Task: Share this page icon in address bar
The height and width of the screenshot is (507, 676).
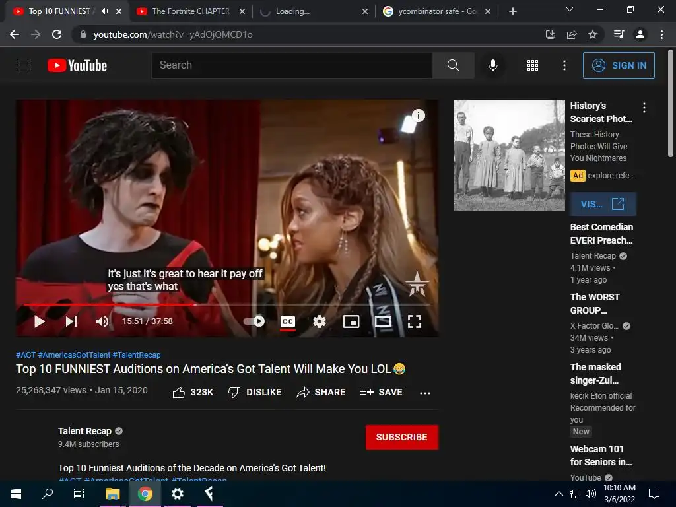Action: click(572, 34)
